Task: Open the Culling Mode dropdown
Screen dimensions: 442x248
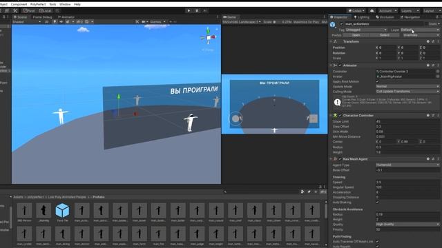Action: [x=407, y=92]
